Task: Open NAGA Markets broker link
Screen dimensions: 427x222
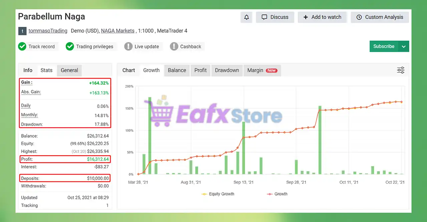Action: point(118,31)
